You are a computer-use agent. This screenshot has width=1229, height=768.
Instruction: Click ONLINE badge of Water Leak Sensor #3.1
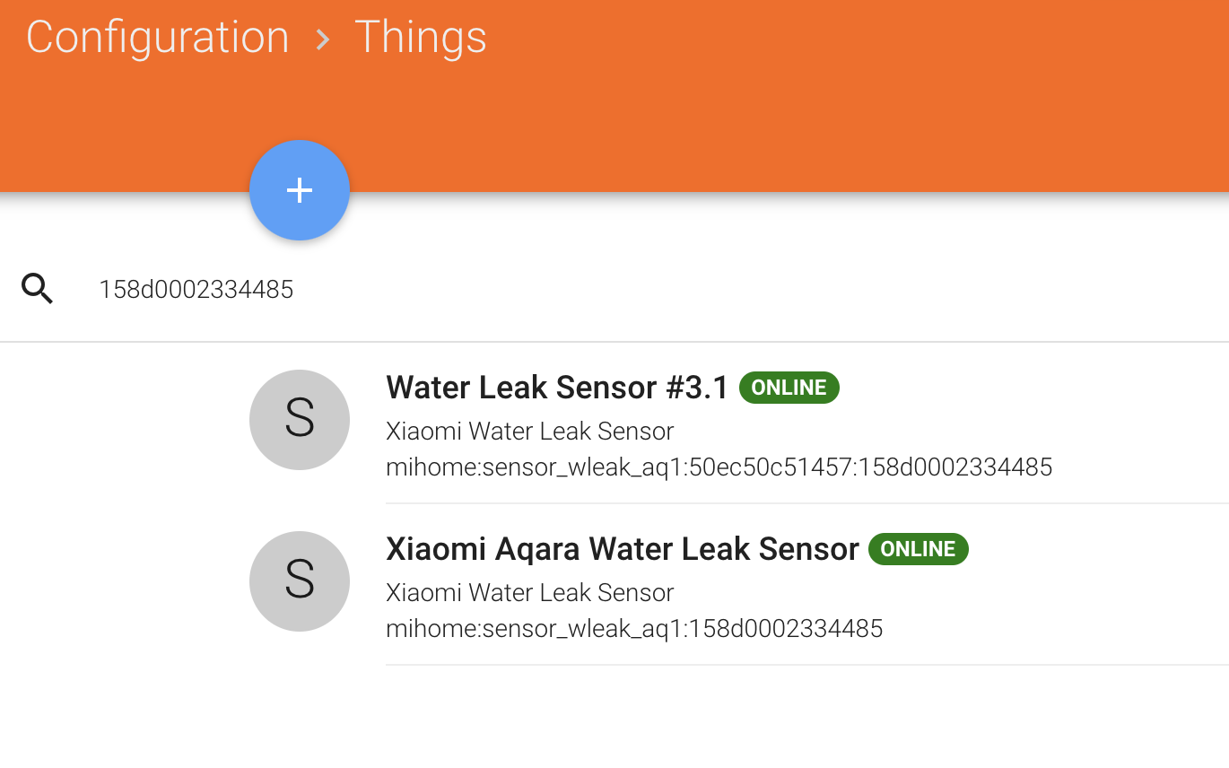tap(789, 388)
